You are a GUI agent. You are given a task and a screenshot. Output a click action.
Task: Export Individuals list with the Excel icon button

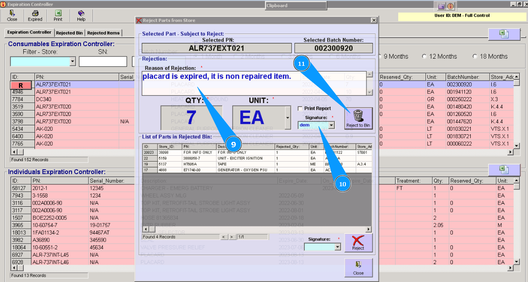click(x=504, y=170)
